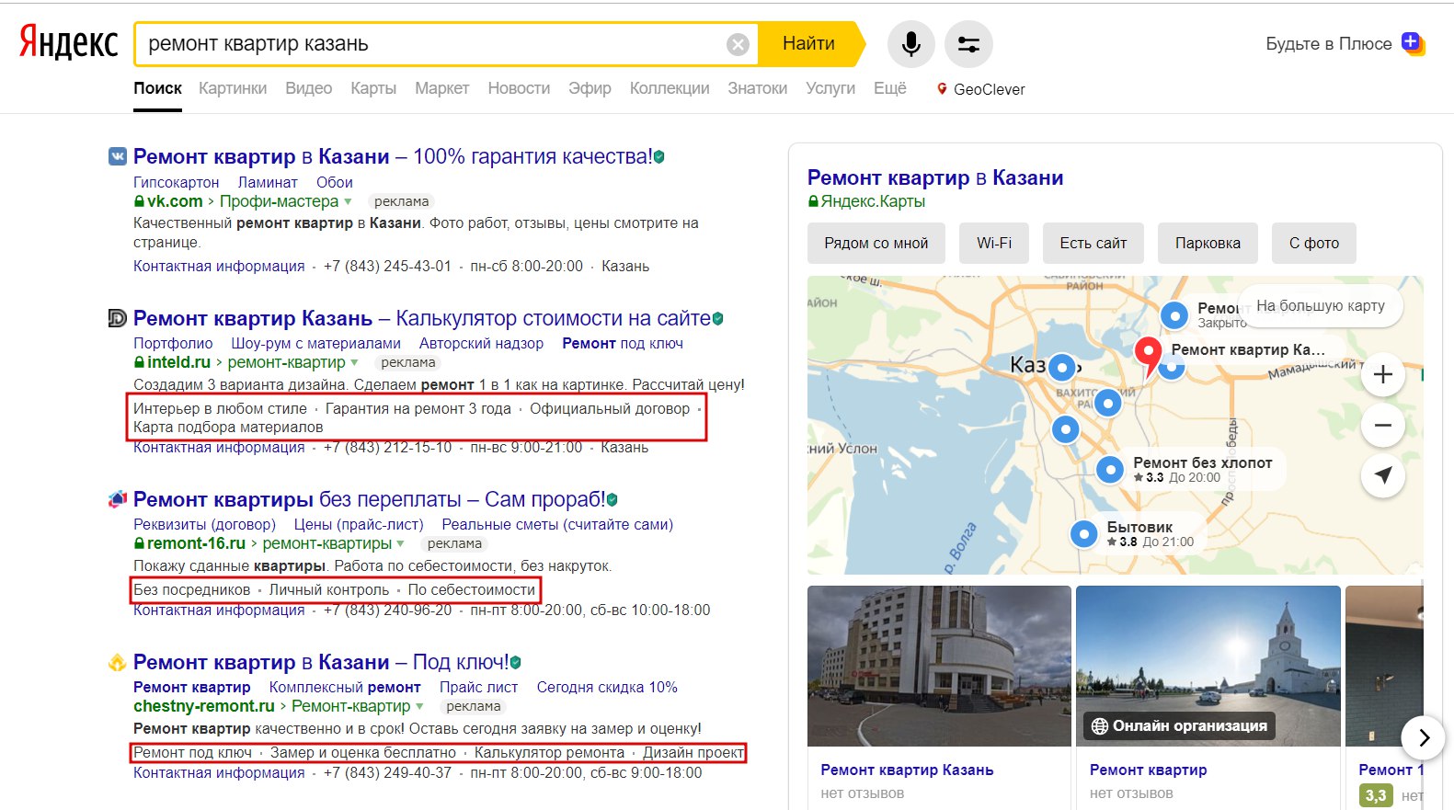Open the 'Ремонт квартир Казань' building photo

[x=939, y=666]
